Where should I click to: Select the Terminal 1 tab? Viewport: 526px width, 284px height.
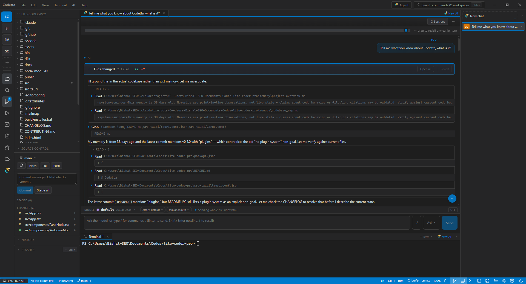(96, 237)
